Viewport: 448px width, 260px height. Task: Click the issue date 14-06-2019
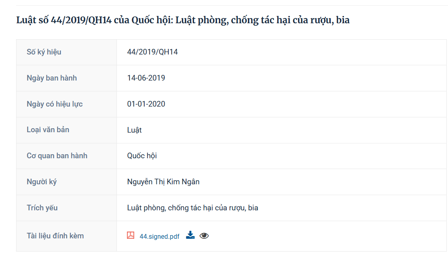pos(146,78)
